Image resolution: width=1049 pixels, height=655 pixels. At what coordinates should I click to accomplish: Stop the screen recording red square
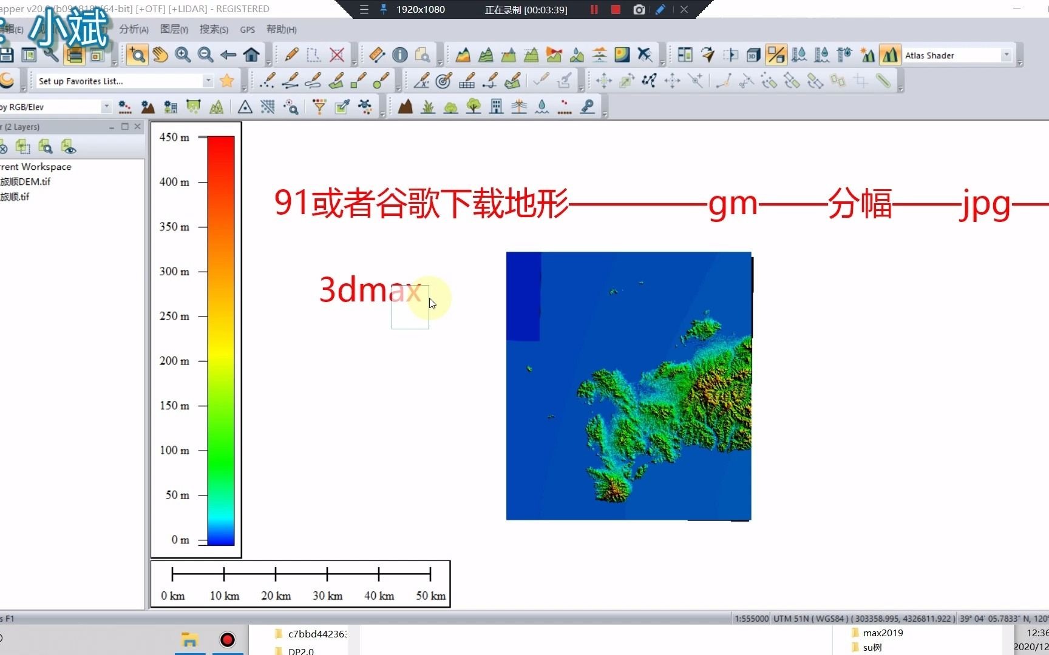coord(616,10)
